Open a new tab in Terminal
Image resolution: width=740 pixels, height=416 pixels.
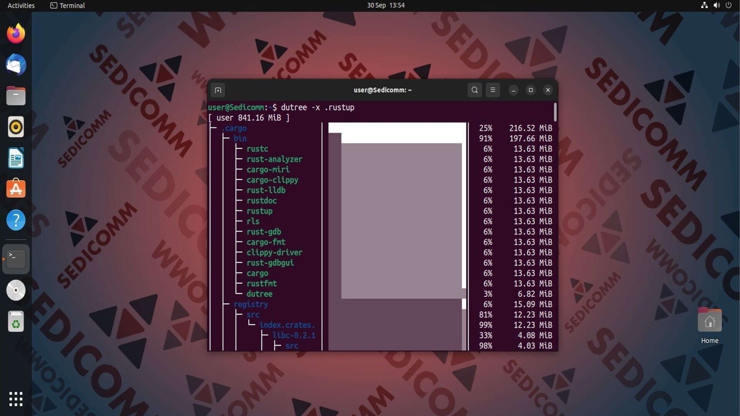(x=218, y=90)
